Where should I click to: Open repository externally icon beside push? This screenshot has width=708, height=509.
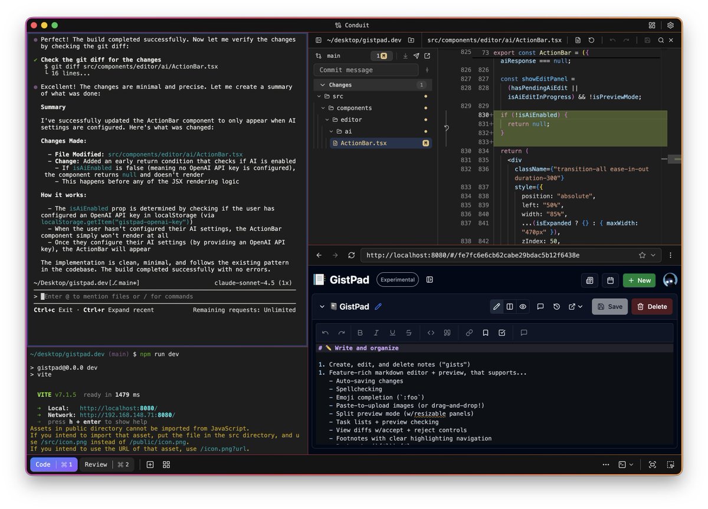[x=427, y=56]
